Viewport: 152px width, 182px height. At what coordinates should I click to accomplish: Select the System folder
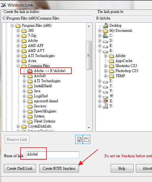(x=39, y=116)
